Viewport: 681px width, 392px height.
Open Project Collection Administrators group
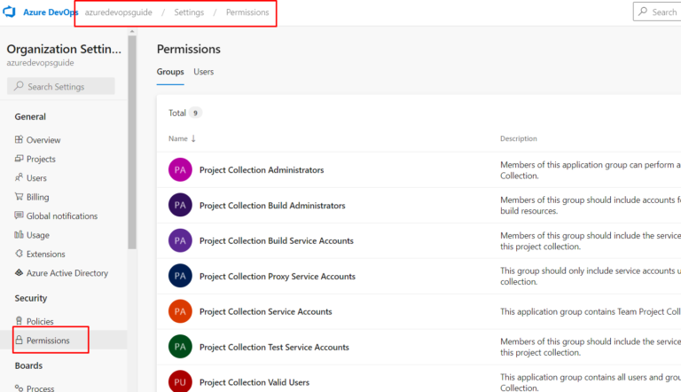(262, 170)
